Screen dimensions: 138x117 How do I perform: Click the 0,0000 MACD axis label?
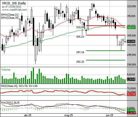tap(131, 108)
